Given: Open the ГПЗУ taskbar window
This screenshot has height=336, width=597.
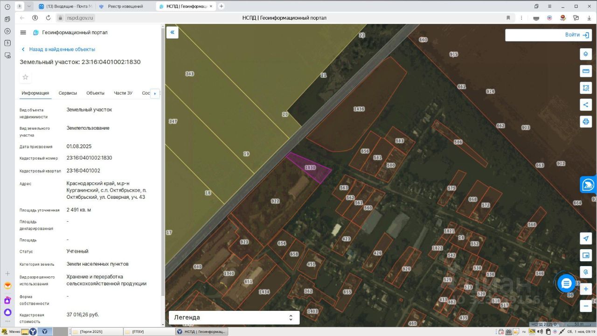Looking at the screenshot, I should (150, 331).
